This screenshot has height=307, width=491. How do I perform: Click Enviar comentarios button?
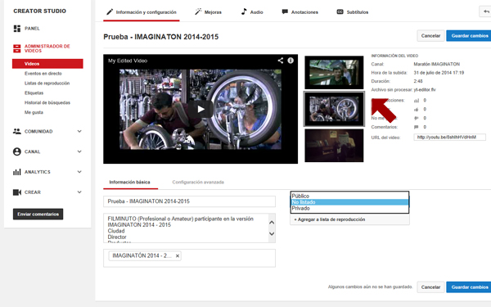pos(38,214)
